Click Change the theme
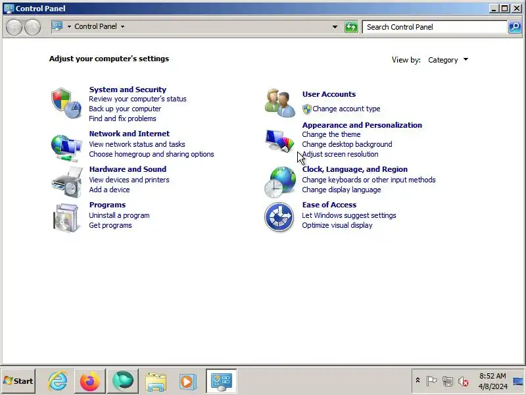The image size is (526, 395). [331, 134]
